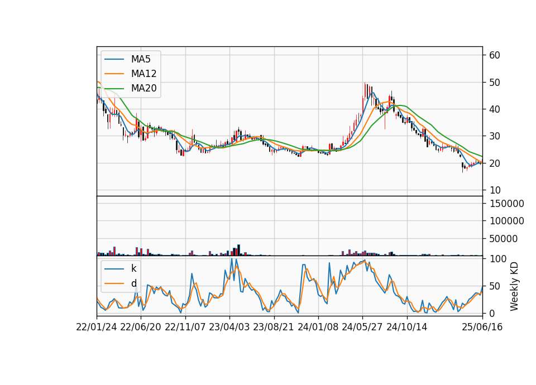Click the date label 24/01/08

click(x=318, y=327)
